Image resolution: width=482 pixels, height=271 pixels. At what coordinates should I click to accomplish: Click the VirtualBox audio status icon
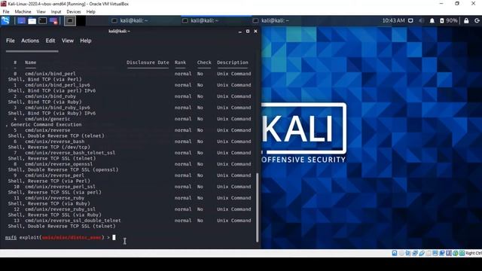click(408, 253)
